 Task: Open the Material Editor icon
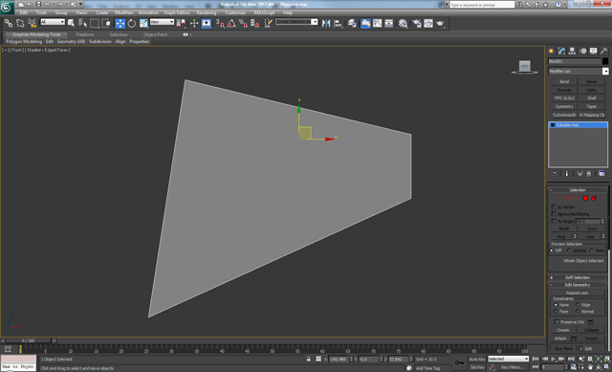pos(403,23)
